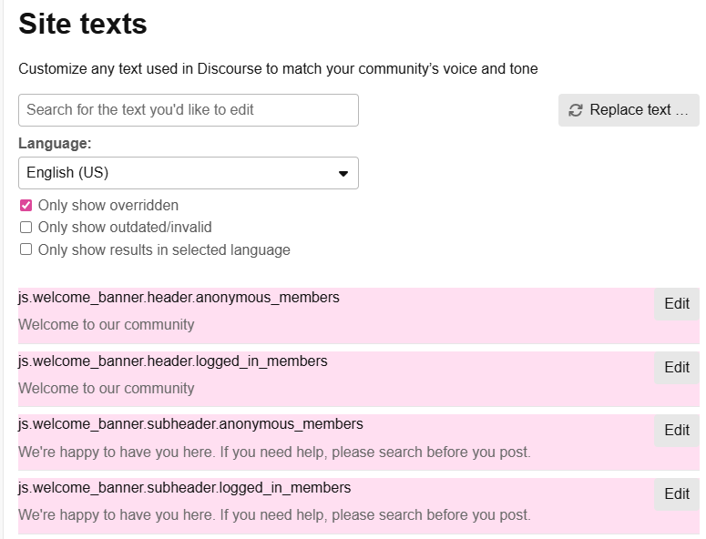
Task: Select the js.welcome_banner.header.logged_in_members key
Action: tap(173, 361)
